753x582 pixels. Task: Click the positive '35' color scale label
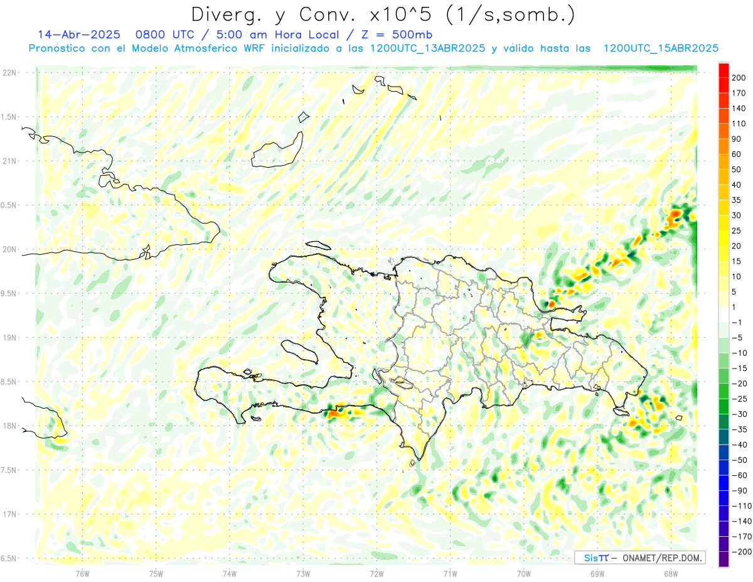coord(737,200)
